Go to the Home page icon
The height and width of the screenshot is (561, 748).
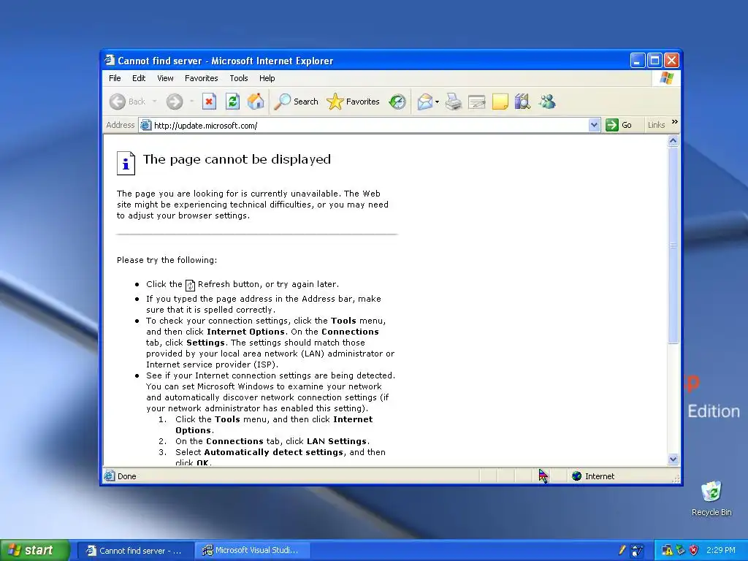[x=256, y=102]
